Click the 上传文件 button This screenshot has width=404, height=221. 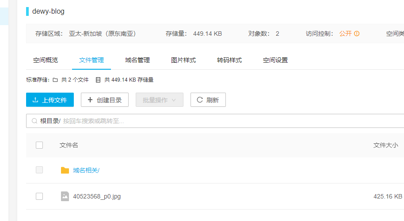coord(50,100)
